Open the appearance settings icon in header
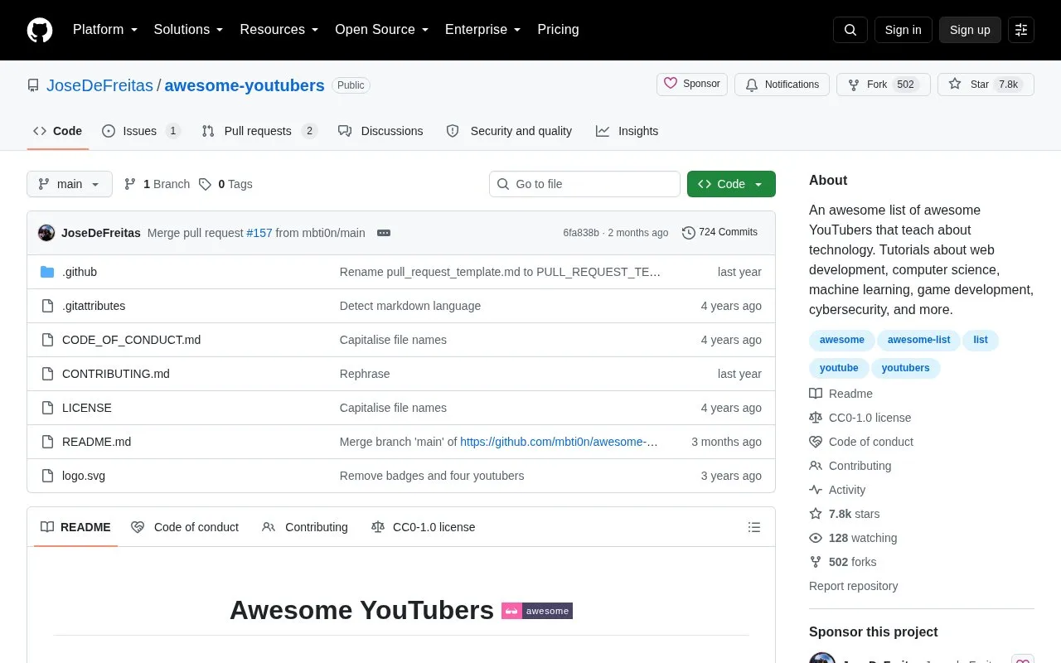 tap(1021, 30)
